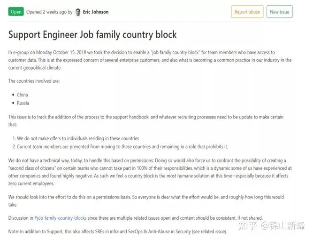This screenshot has width=313, height=239.
Task: Select the China list item
Action: pyautogui.click(x=23, y=95)
